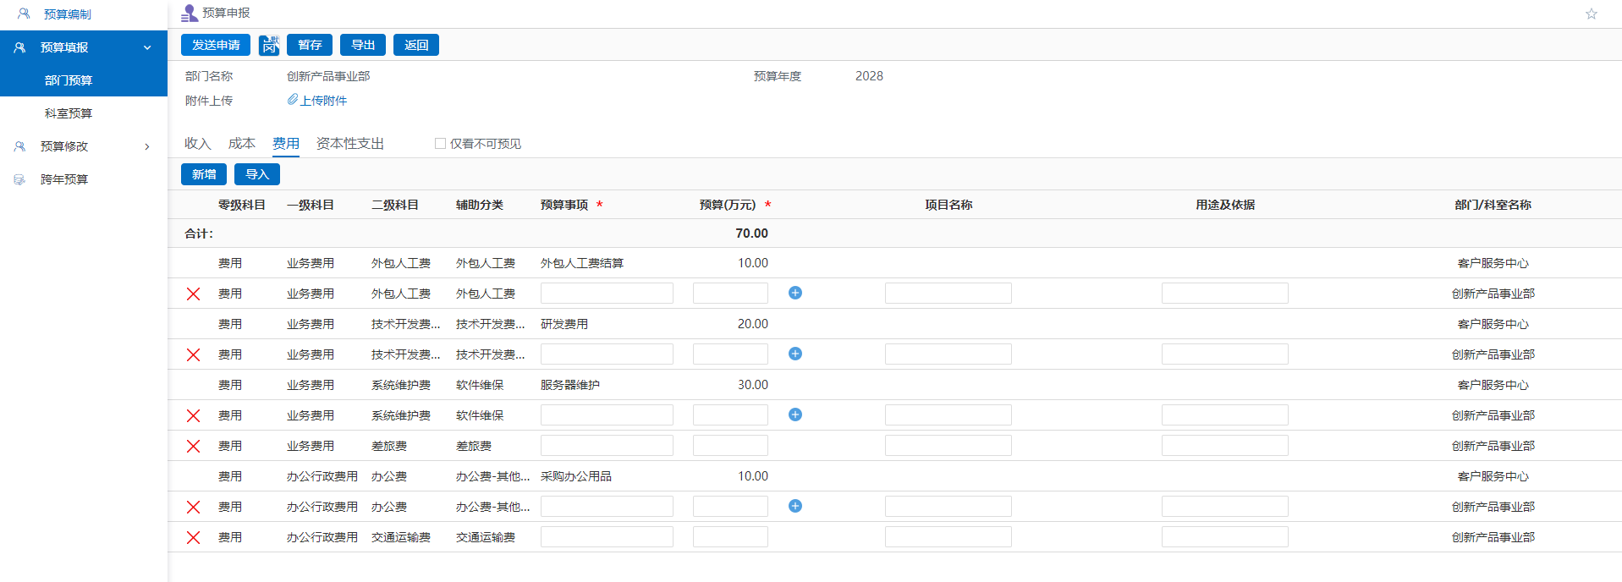Viewport: 1622px width, 582px height.
Task: Switch to the 收入 tab
Action: pos(197,144)
